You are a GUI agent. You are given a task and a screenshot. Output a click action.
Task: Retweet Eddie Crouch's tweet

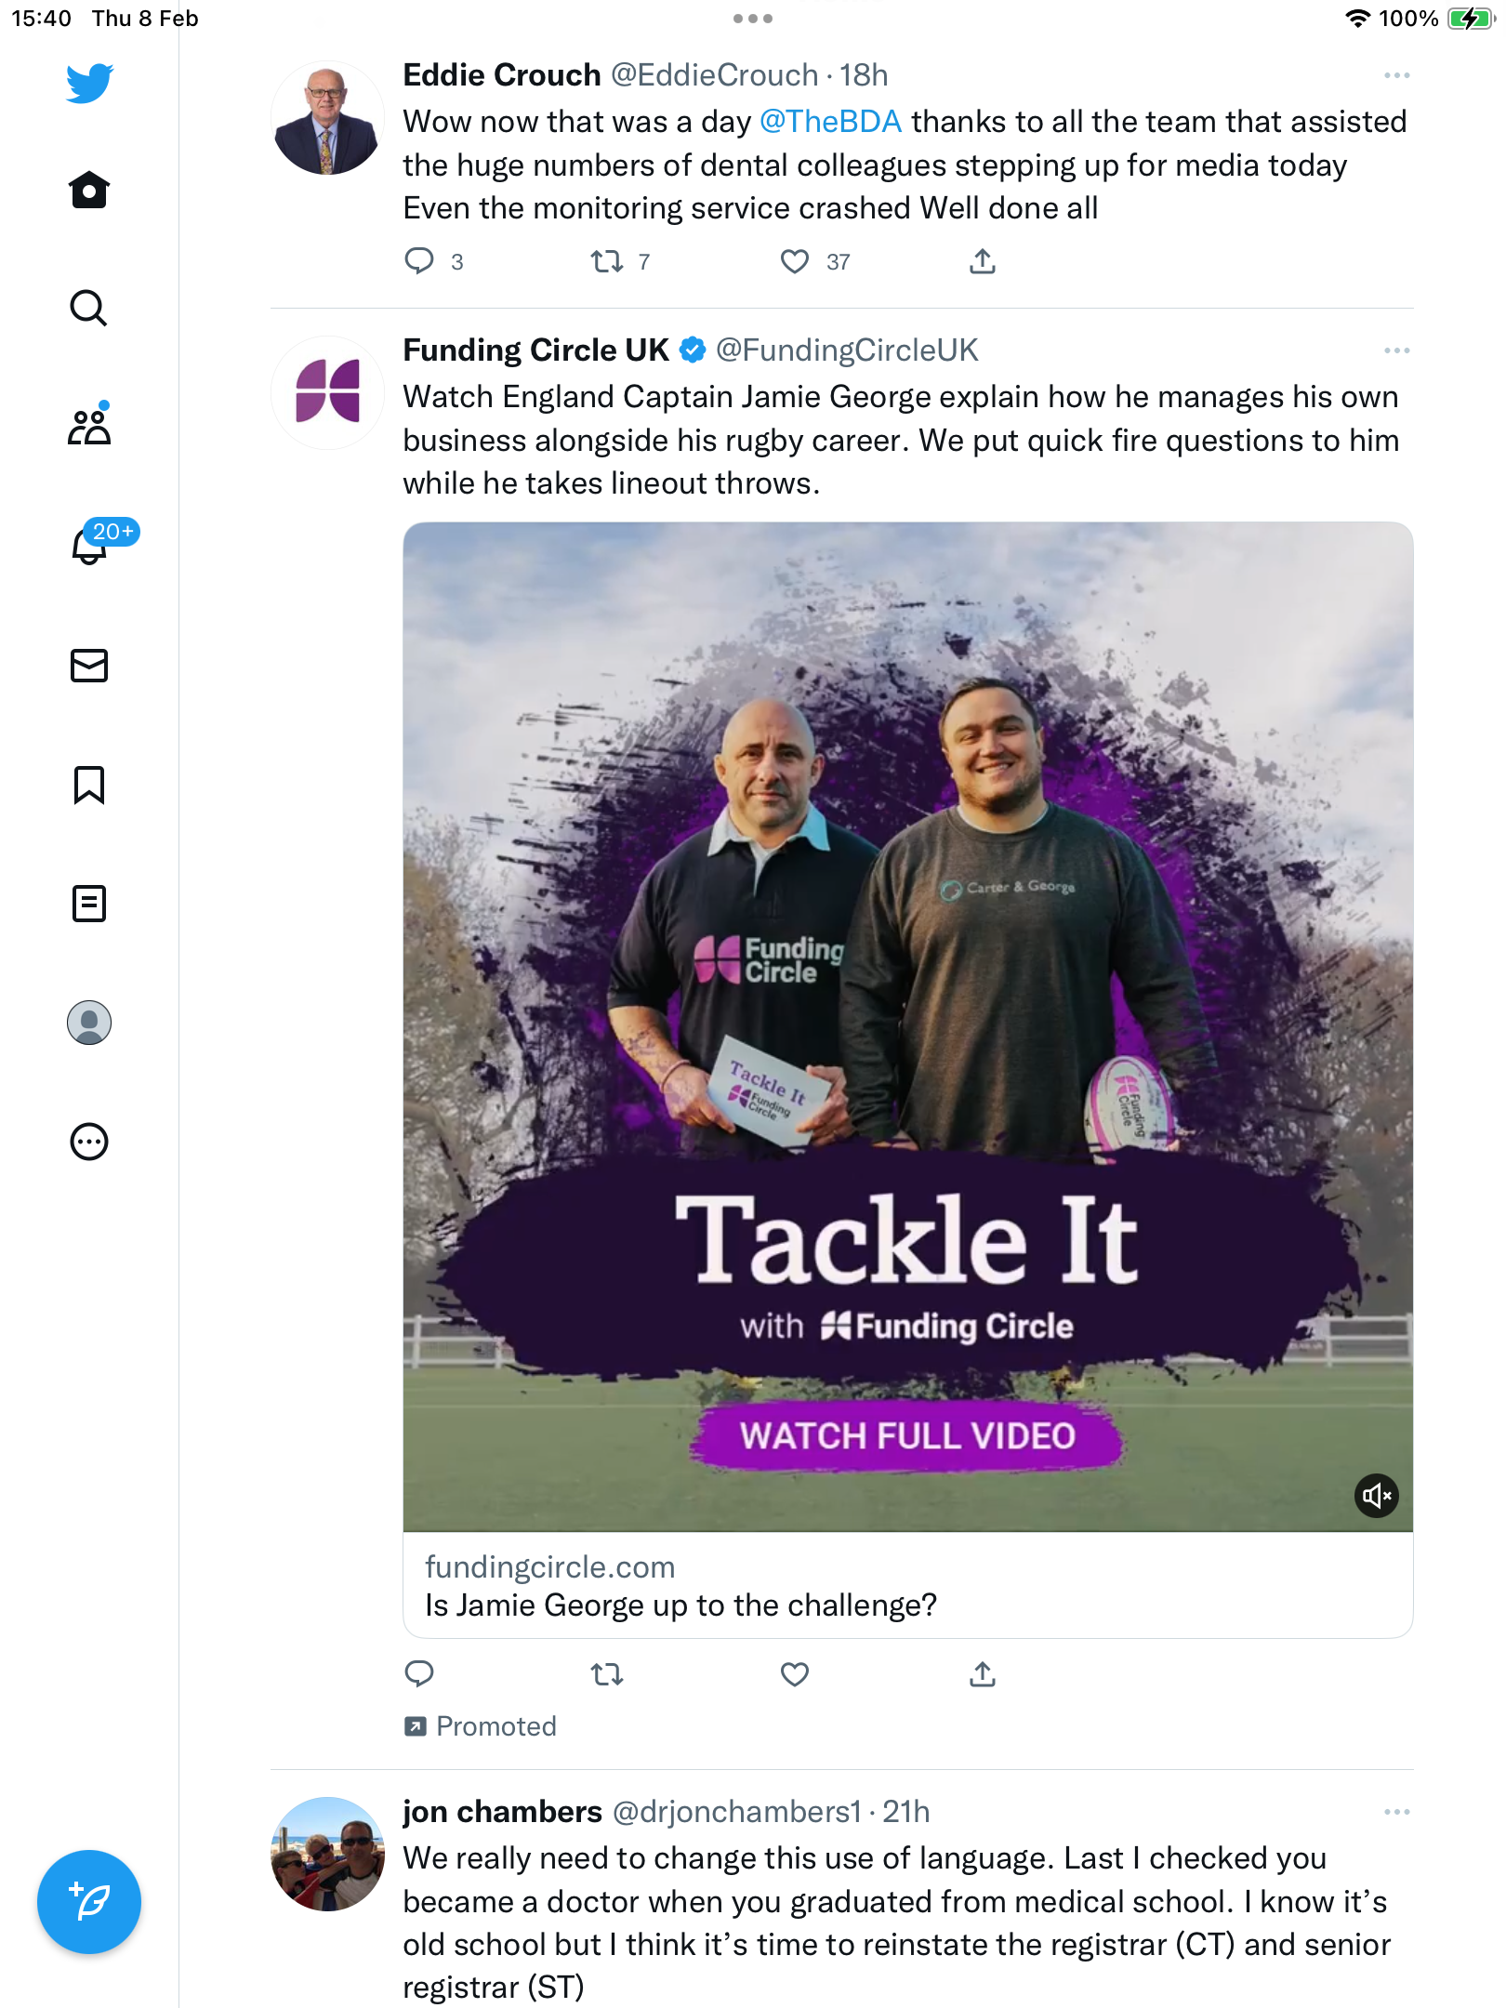coord(607,262)
